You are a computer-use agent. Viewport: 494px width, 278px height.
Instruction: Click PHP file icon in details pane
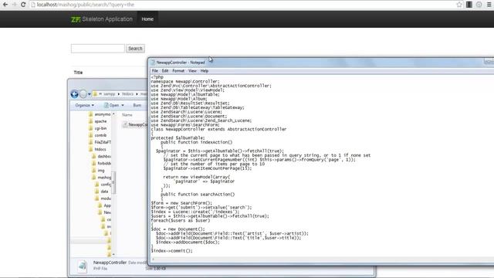point(83,266)
